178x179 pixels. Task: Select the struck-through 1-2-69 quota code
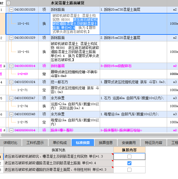coord(22,74)
